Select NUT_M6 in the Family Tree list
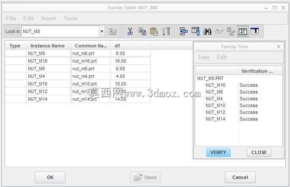Image resolution: width=290 pixels, height=187 pixels. click(x=214, y=92)
